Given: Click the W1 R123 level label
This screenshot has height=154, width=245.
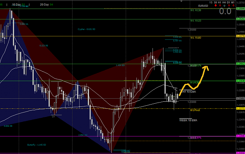Looking at the screenshot, I should (x=196, y=21).
